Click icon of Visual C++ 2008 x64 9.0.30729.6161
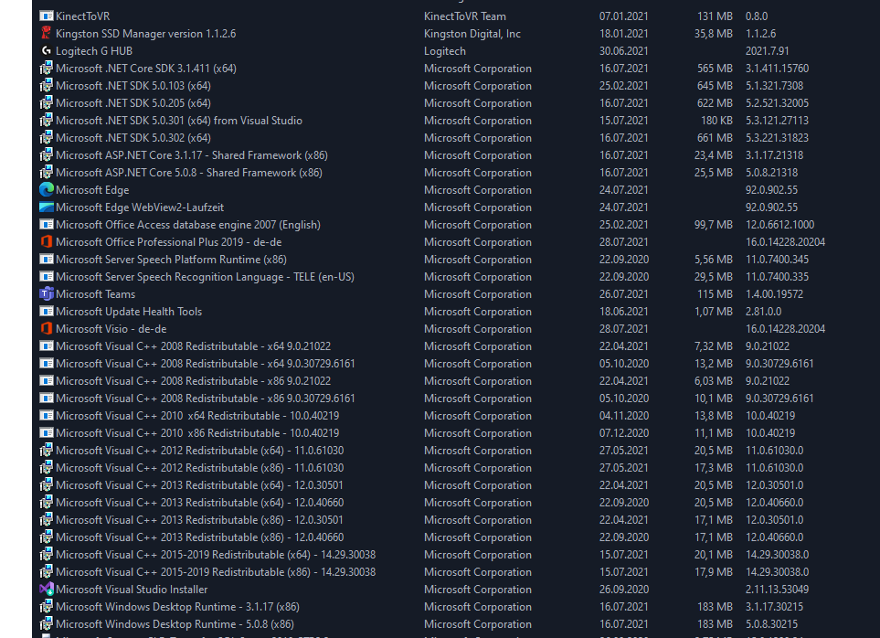880x638 pixels. pos(46,364)
